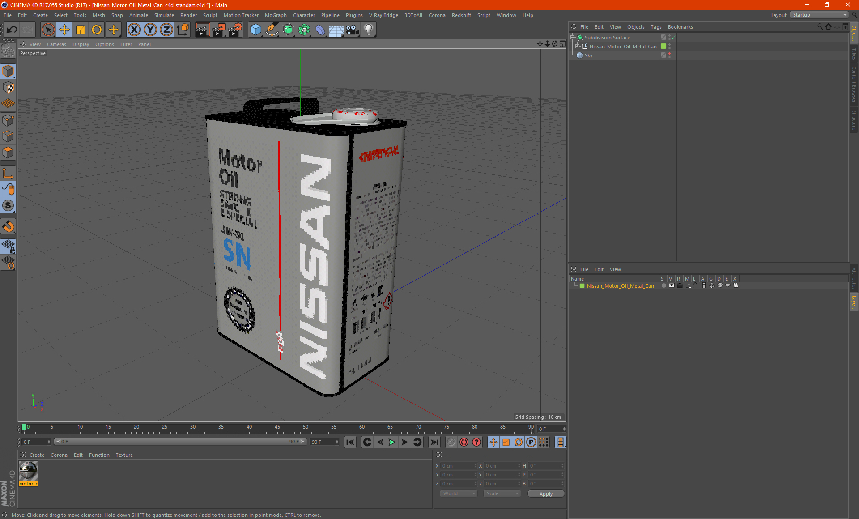Viewport: 859px width, 519px height.
Task: Open the deformer objects icon
Action: pos(320,30)
